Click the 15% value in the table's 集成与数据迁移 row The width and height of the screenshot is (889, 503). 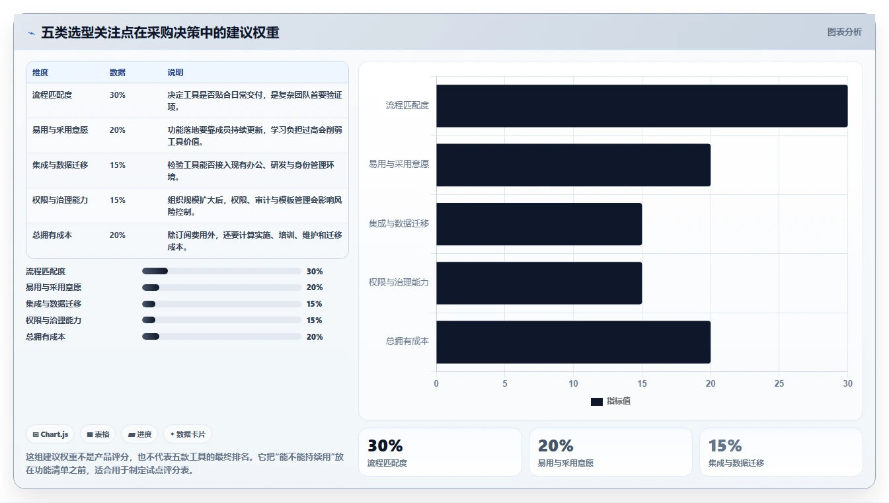pyautogui.click(x=118, y=165)
